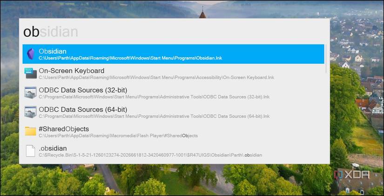Open the #SharedObjects folder result title
Viewport: 384px width, 196px height.
point(64,129)
